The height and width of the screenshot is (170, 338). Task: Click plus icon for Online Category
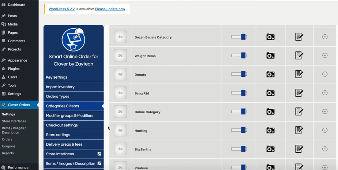325,111
